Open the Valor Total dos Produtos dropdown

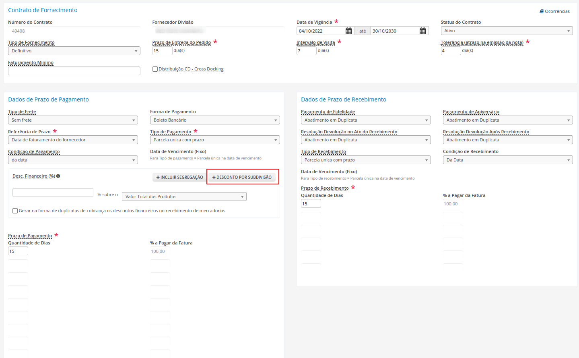pos(184,197)
